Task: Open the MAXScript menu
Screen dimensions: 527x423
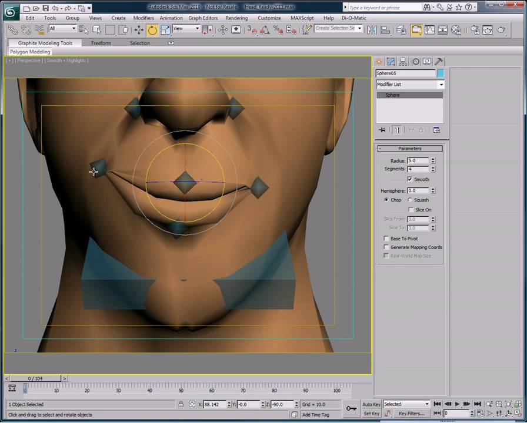Action: [x=302, y=18]
